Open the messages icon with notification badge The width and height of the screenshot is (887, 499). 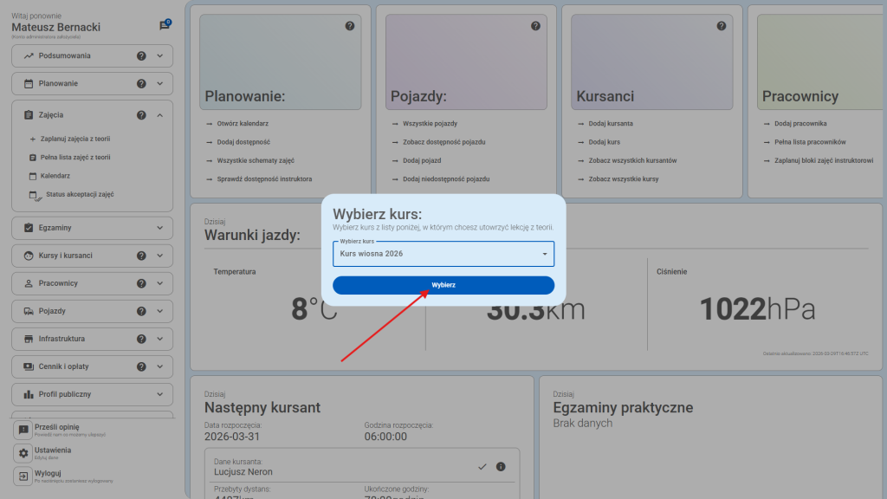coord(165,25)
